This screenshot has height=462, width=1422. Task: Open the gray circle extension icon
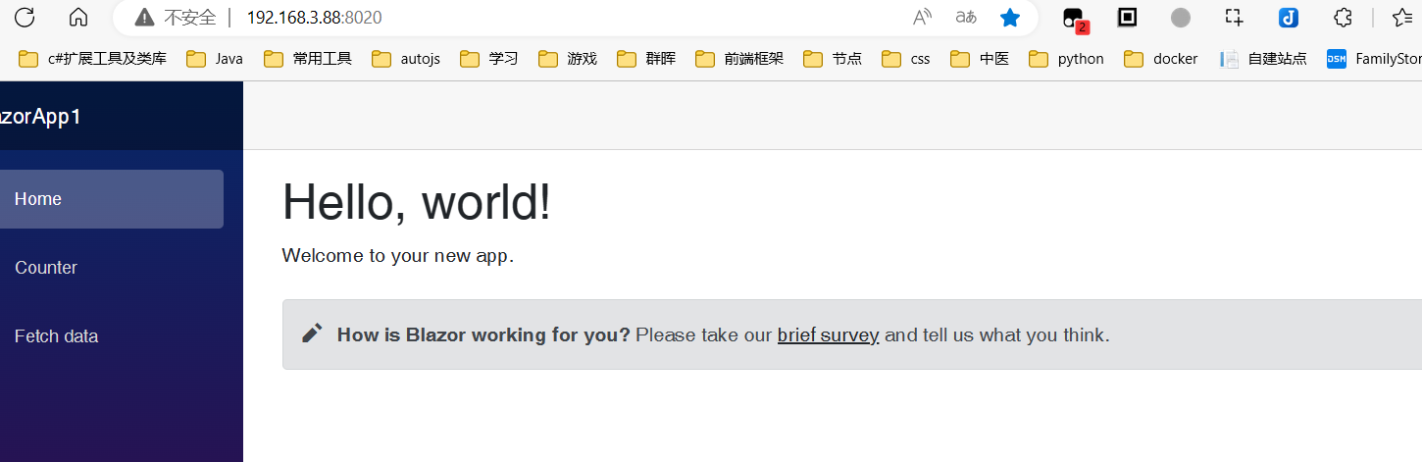point(1181,17)
